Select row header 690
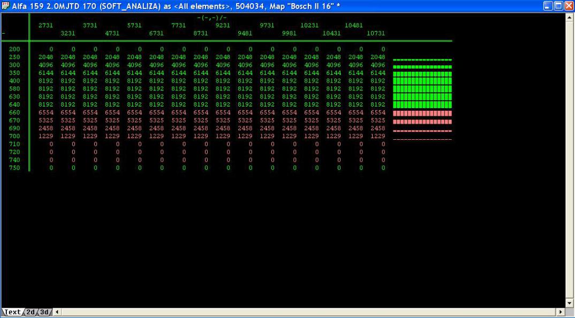575x318 pixels. tap(14, 128)
